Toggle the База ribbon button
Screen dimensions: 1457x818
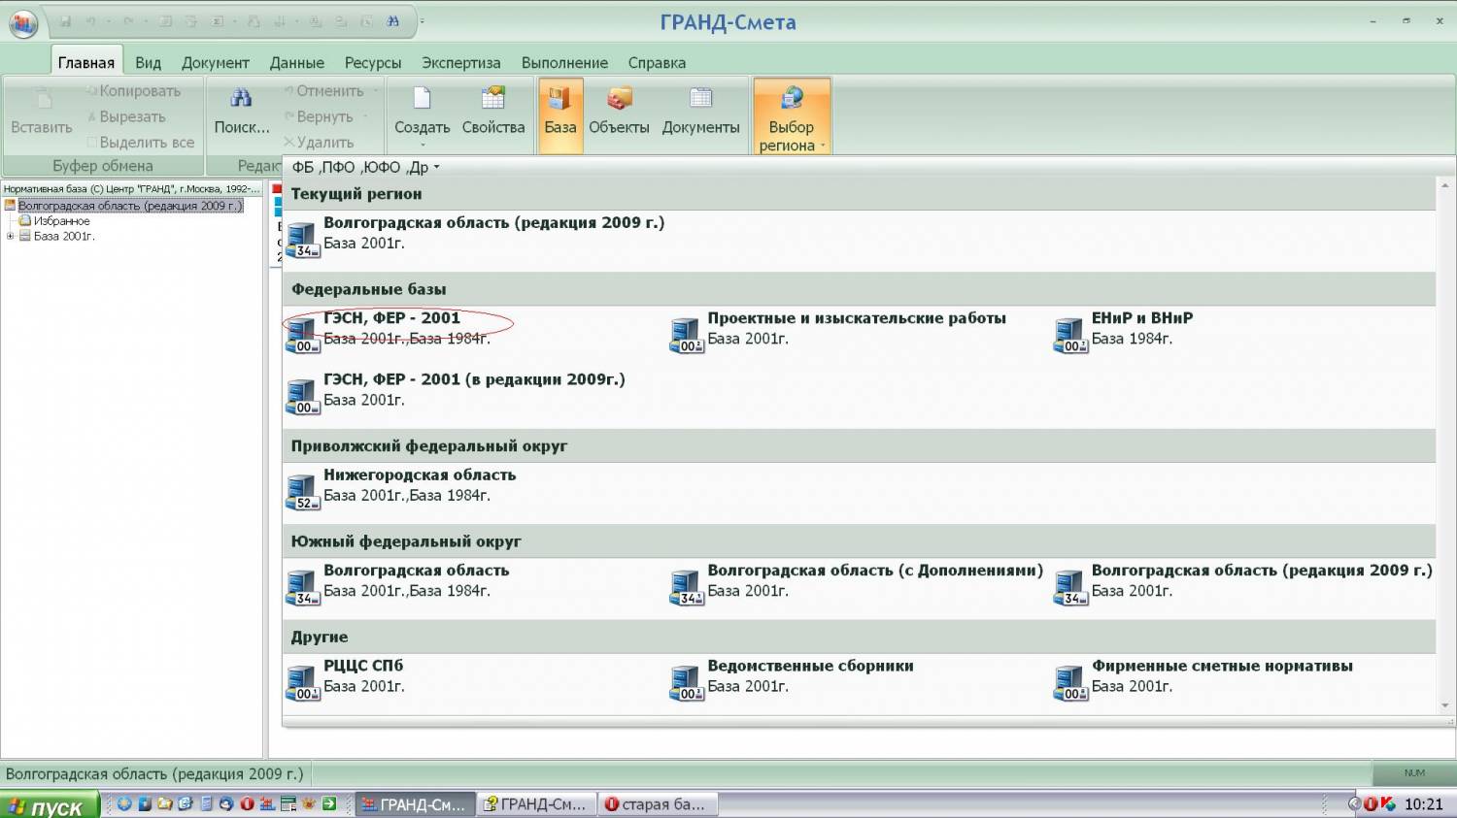[x=560, y=115]
